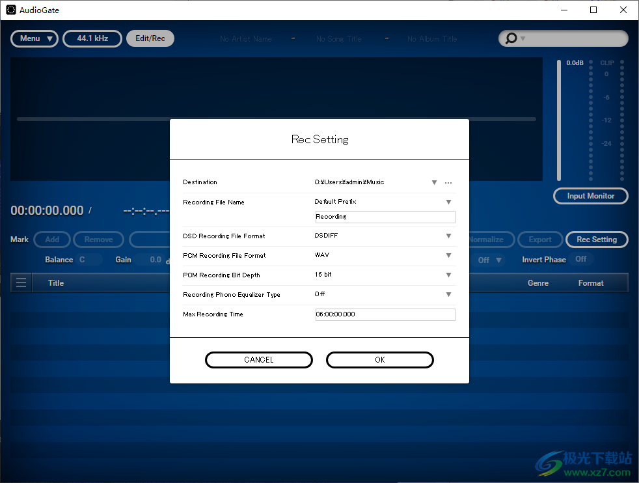
Task: Expand the DSD Recording File Format dropdown
Action: pos(448,236)
